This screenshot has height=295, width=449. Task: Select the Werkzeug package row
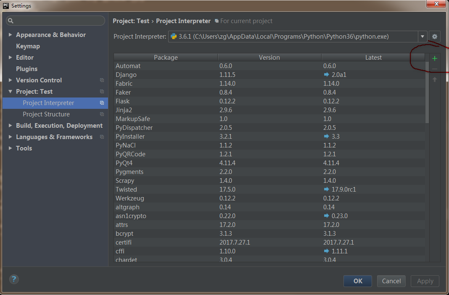click(x=269, y=198)
